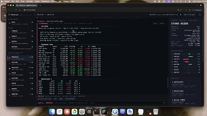Open the Bookmarks menu in the menu bar

click(45, 1)
